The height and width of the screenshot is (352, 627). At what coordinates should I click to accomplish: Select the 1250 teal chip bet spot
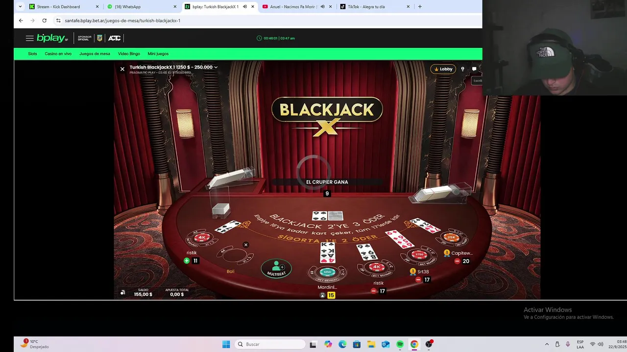pyautogui.click(x=327, y=272)
